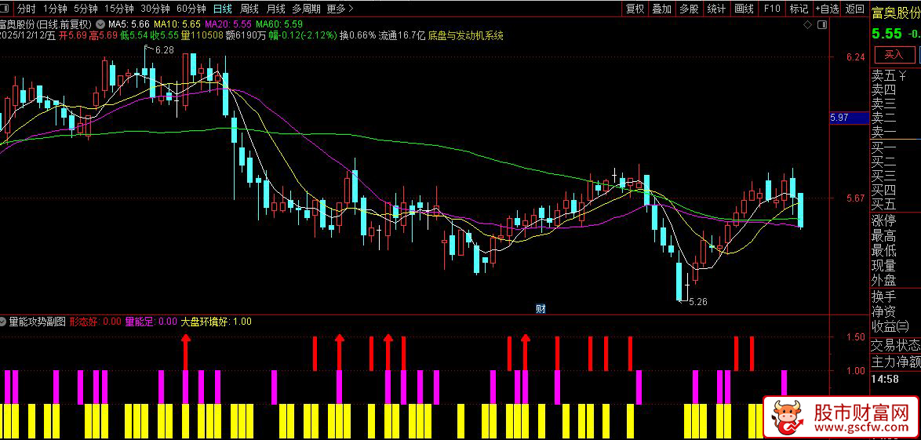The image size is (921, 440).
Task: Add stock via +自选 button
Action: 827,9
